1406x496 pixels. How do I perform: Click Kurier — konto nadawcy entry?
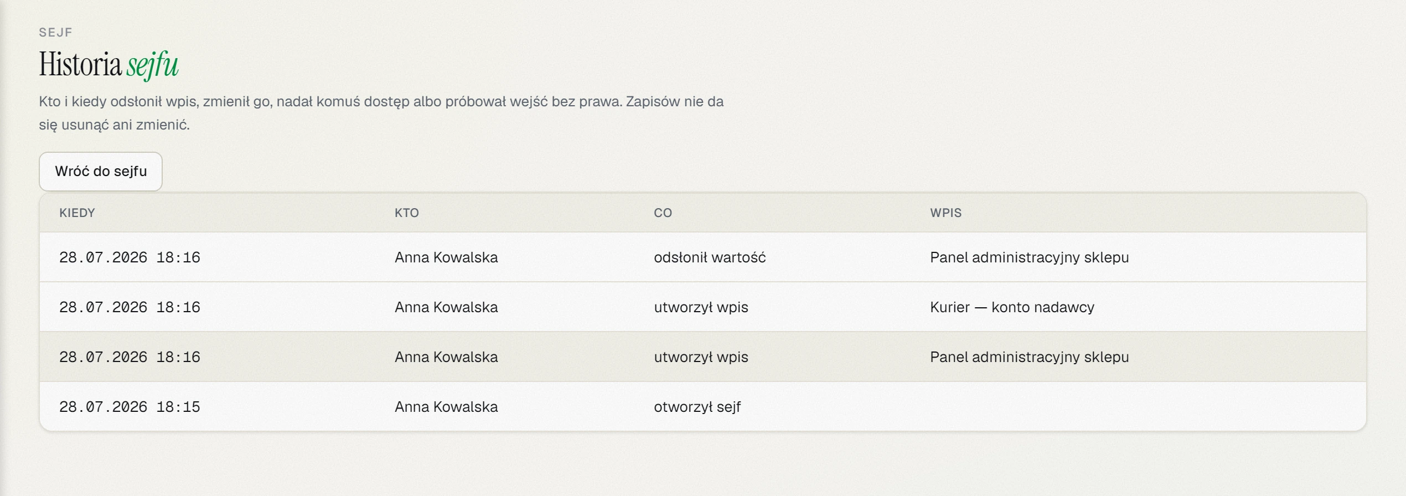tap(1012, 307)
